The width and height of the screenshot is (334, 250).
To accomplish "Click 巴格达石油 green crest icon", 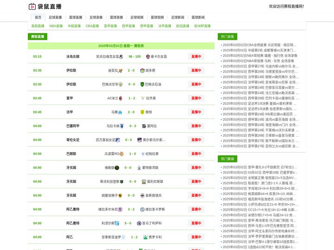I will (142, 84).
